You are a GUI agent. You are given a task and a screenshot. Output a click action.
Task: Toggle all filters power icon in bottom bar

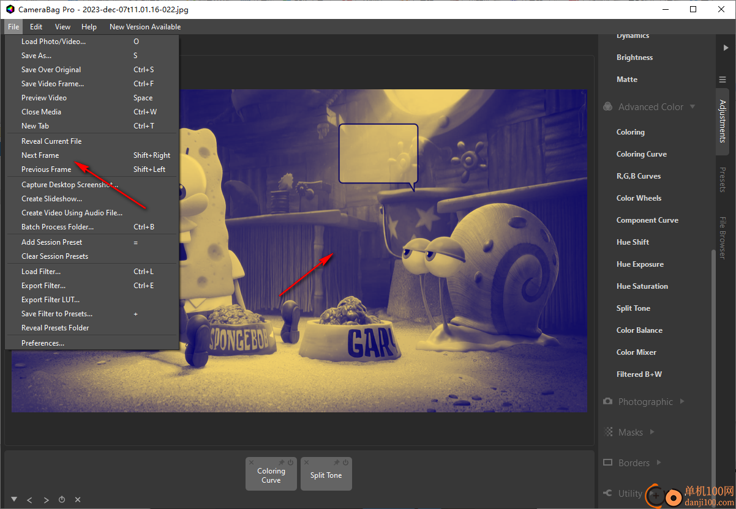(x=62, y=500)
